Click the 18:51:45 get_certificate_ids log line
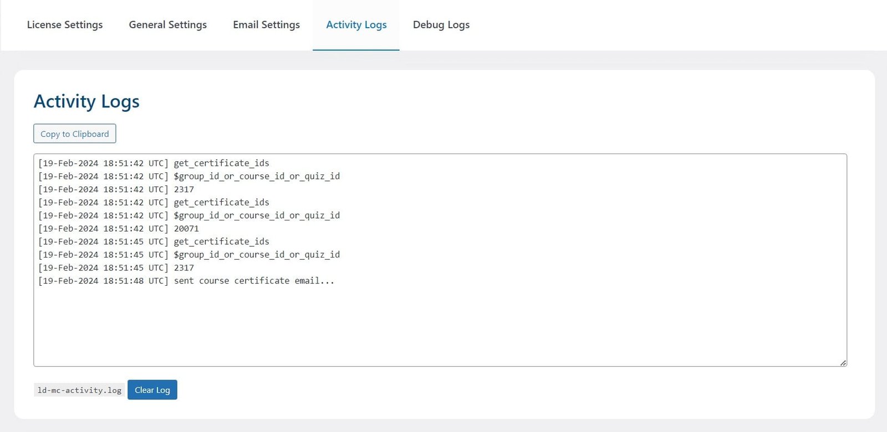 [154, 241]
